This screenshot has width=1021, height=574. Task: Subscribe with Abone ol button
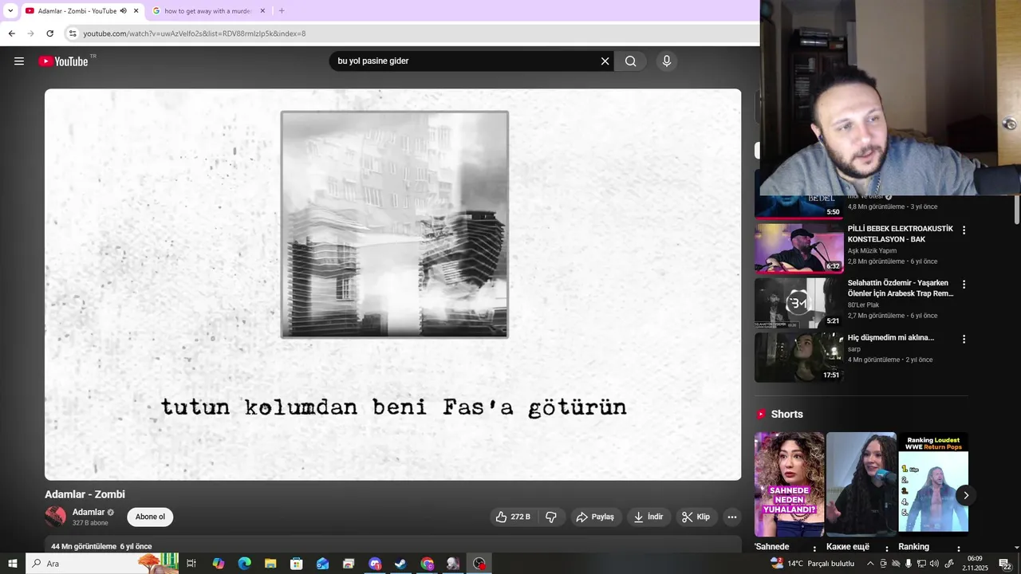[150, 517]
